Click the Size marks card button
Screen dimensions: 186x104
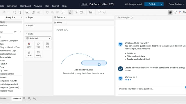pos(38,45)
